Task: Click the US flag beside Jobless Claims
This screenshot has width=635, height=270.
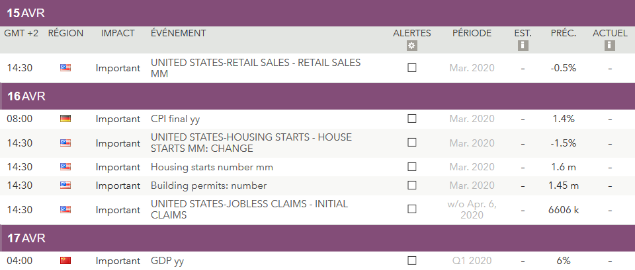Action: (65, 209)
